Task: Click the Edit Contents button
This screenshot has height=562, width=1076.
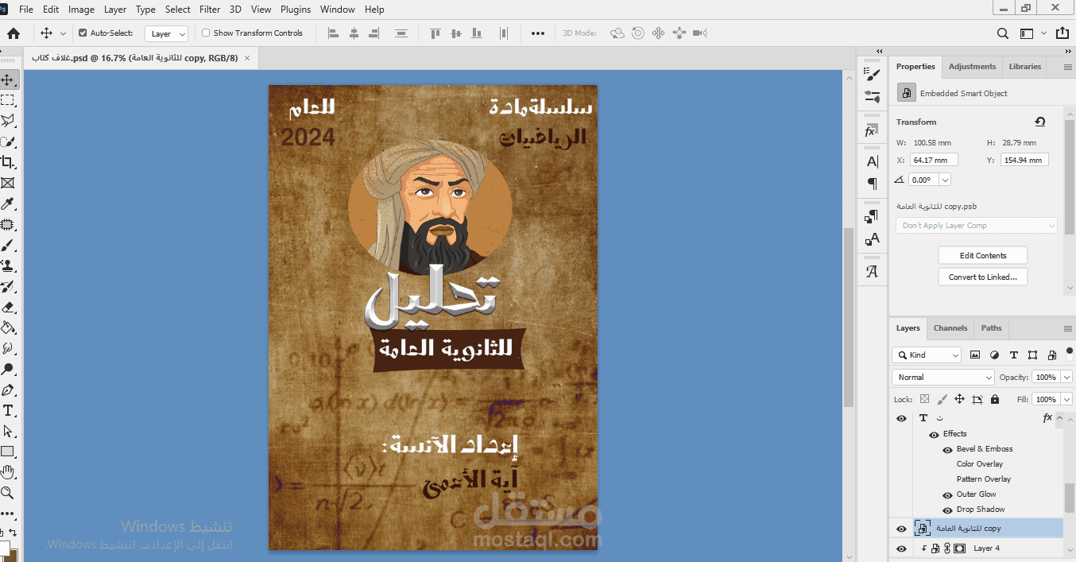Action: point(982,256)
